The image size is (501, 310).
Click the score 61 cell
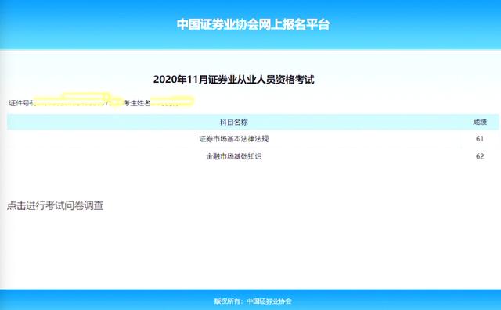480,138
